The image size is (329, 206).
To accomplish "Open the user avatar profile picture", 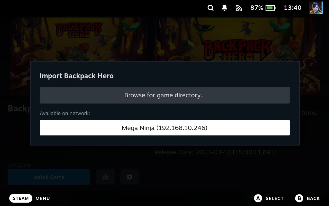I will click(316, 8).
